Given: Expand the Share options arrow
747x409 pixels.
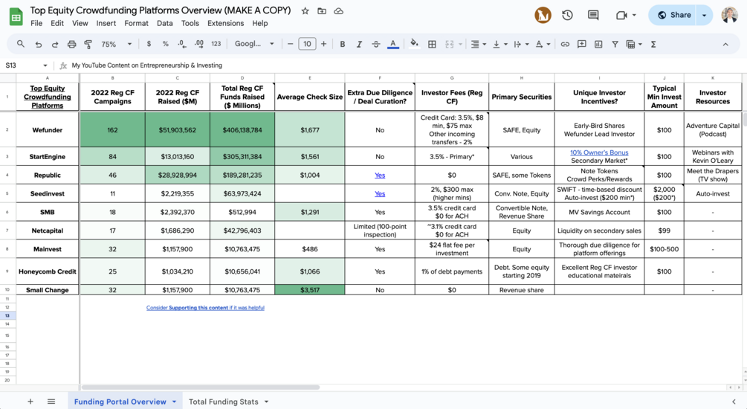Looking at the screenshot, I should pos(704,16).
